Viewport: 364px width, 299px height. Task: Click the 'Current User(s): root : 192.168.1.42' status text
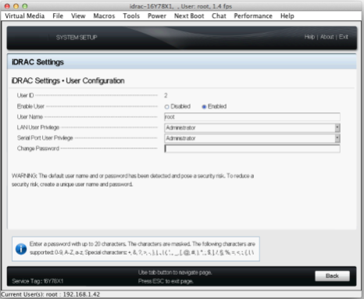[51, 294]
